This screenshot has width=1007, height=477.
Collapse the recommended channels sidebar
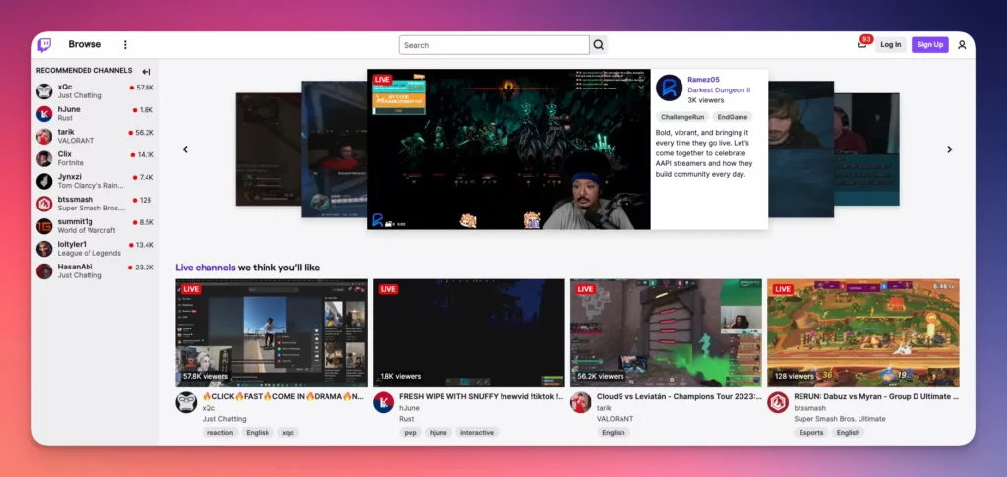[147, 71]
